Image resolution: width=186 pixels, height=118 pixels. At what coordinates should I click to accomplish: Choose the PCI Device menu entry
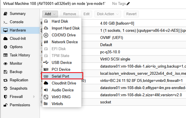click(61, 69)
